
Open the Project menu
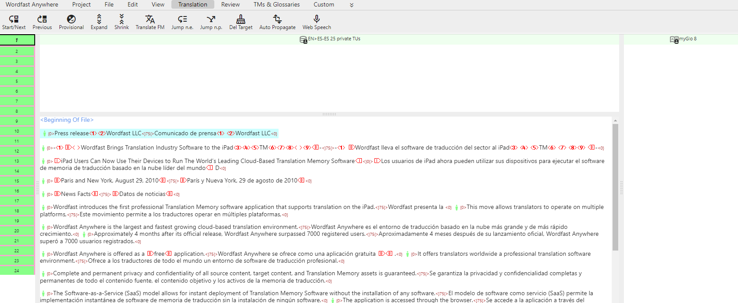coord(82,4)
